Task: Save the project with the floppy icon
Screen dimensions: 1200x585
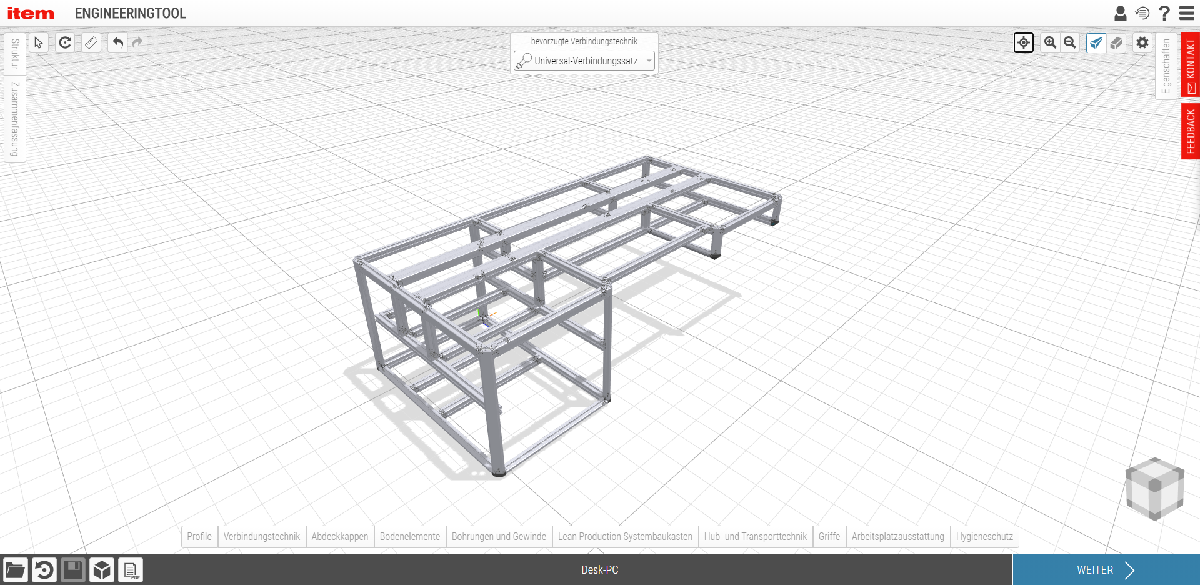Action: coord(73,569)
